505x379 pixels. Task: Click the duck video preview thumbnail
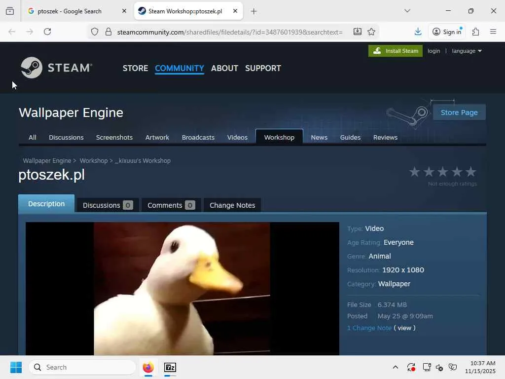(182, 289)
